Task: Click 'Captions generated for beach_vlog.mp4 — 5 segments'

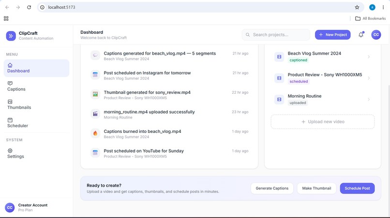Action: tap(160, 54)
